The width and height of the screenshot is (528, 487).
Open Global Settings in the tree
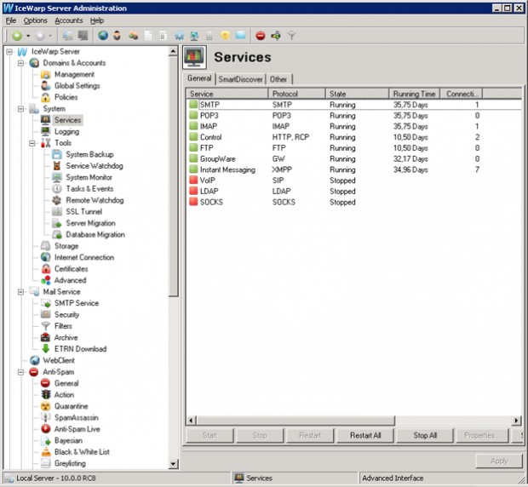pos(77,86)
